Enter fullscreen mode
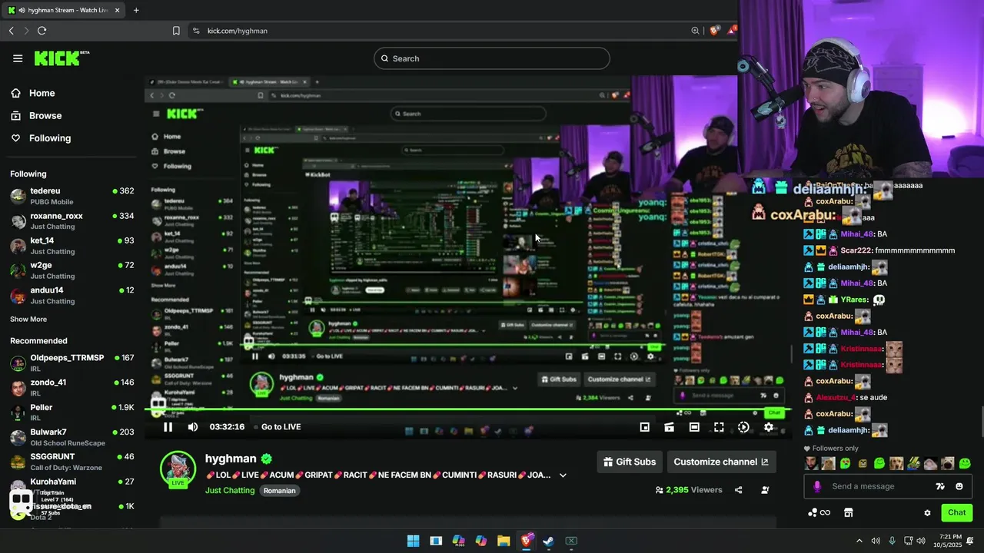 719,427
